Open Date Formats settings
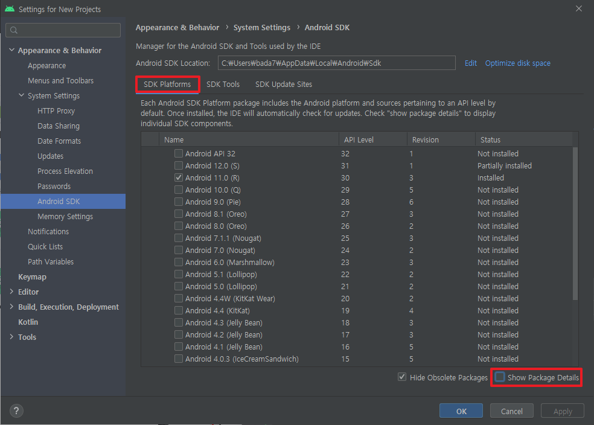Viewport: 594px width, 425px height. tap(59, 141)
